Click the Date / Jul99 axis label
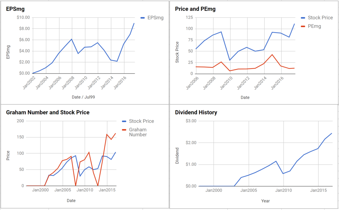 click(x=83, y=97)
